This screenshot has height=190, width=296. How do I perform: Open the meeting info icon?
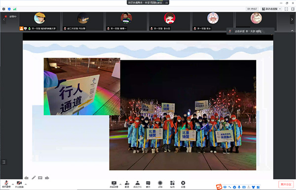(3, 9)
